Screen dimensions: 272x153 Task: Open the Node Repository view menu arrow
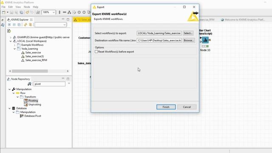69,84
